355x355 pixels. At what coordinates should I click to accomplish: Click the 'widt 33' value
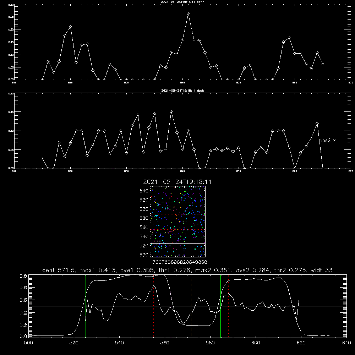(322, 270)
